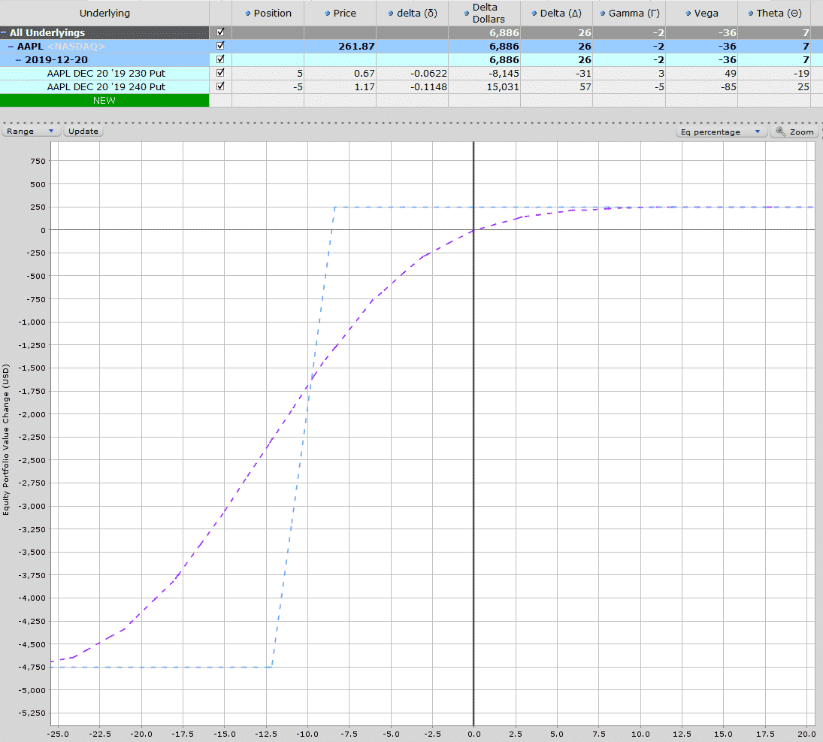This screenshot has height=742, width=823.
Task: Click the Theta value 25 for 240 Put
Action: tap(803, 87)
